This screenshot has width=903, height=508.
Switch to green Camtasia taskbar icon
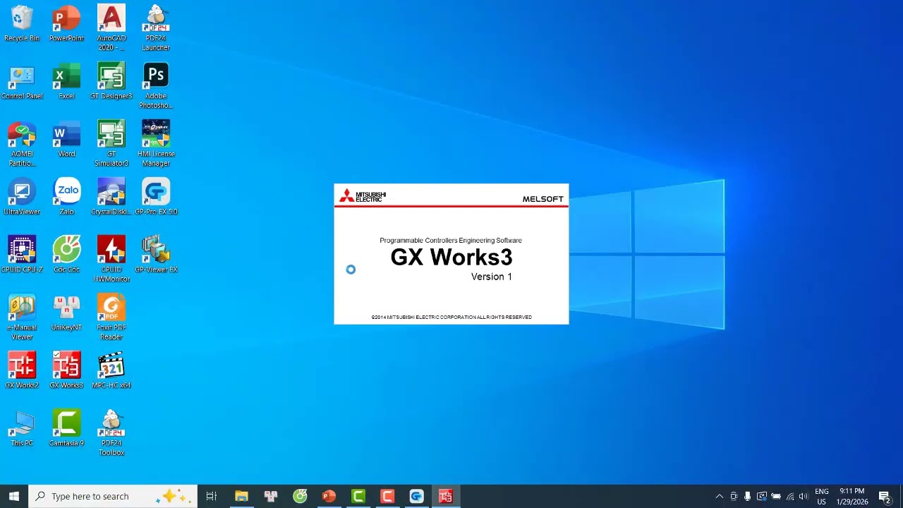(358, 496)
